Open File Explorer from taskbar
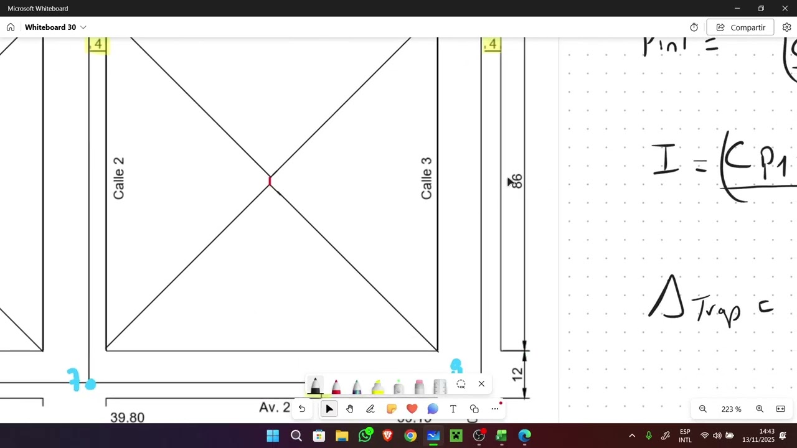The width and height of the screenshot is (797, 448). pos(342,436)
